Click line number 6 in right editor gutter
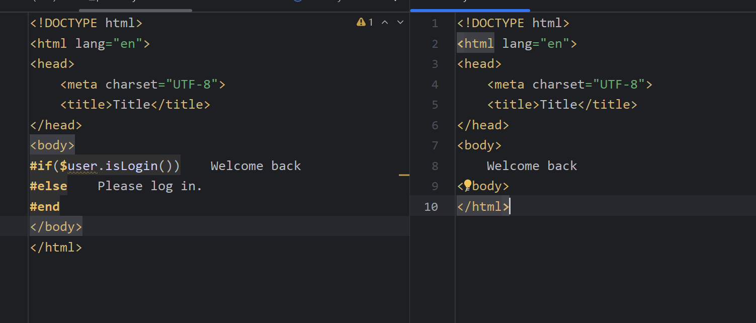 click(x=435, y=125)
